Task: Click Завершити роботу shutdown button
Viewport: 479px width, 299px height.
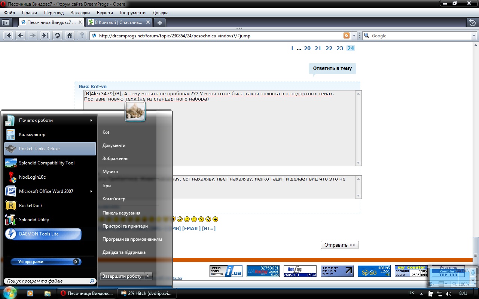Action: [x=122, y=276]
